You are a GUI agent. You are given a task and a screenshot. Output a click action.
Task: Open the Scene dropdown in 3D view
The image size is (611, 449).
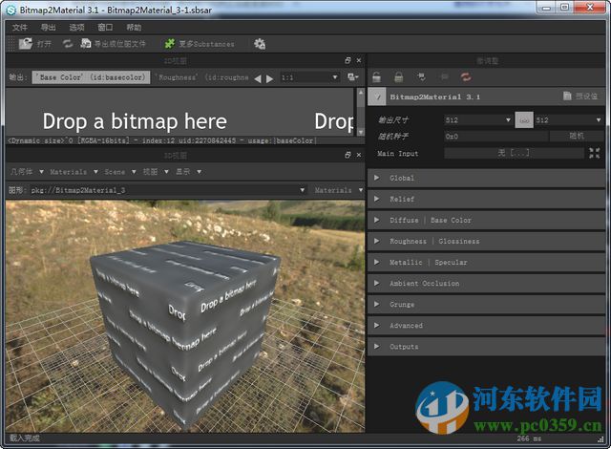point(119,172)
